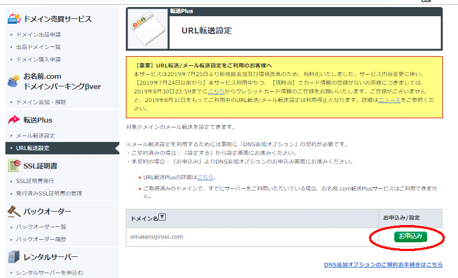The width and height of the screenshot is (458, 278).
Task: Open 発行済みSSL証明書の管理 in the sidebar
Action: coord(49,193)
